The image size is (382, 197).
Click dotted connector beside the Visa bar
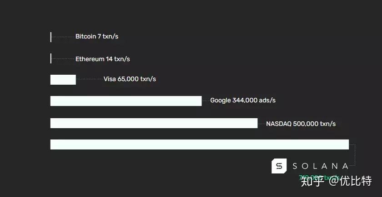(x=90, y=79)
